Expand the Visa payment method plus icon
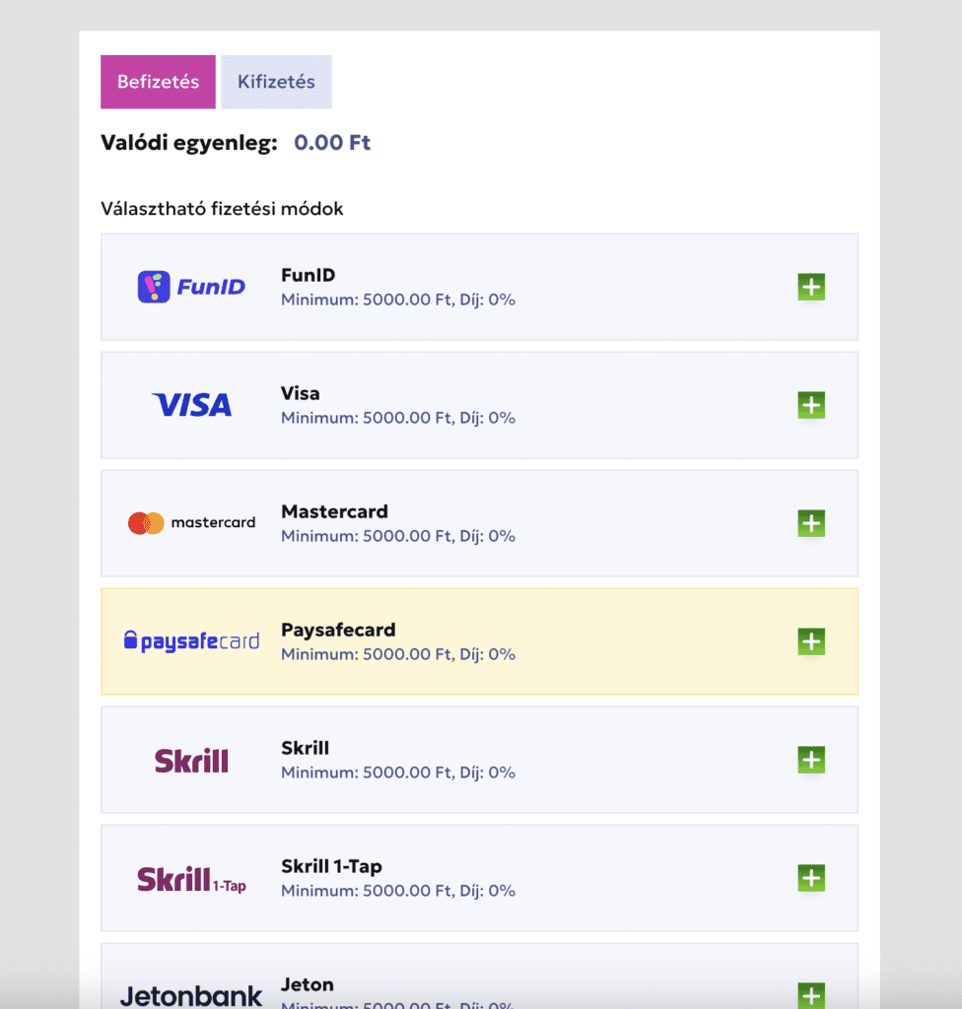Viewport: 962px width, 1009px height. (x=811, y=405)
